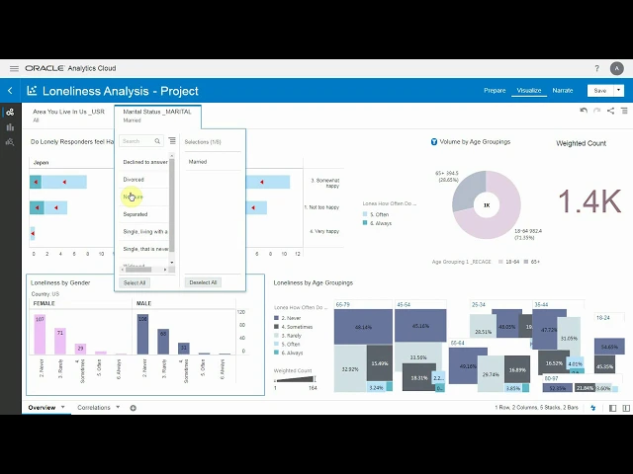The width and height of the screenshot is (633, 474).
Task: Open Overview canvas tab dropdown arrow
Action: click(63, 407)
